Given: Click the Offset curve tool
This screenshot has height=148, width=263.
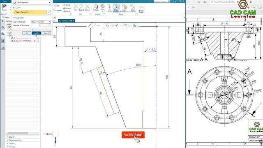Looking at the screenshot, I should tap(67, 5).
